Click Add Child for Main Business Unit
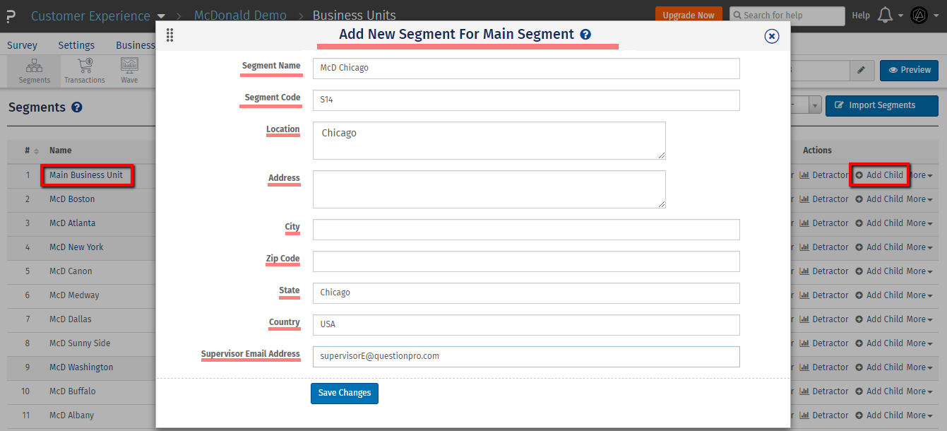947x431 pixels. pos(879,175)
